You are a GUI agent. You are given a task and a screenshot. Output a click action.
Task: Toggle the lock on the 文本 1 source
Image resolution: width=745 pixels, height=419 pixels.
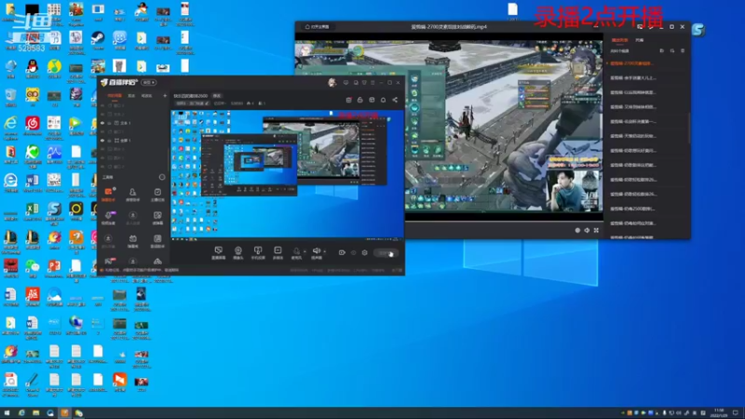coord(109,123)
